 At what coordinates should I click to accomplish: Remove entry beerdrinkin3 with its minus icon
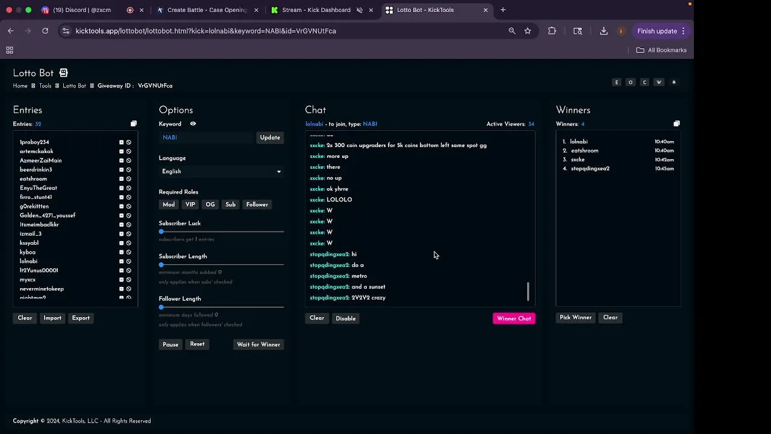click(121, 170)
